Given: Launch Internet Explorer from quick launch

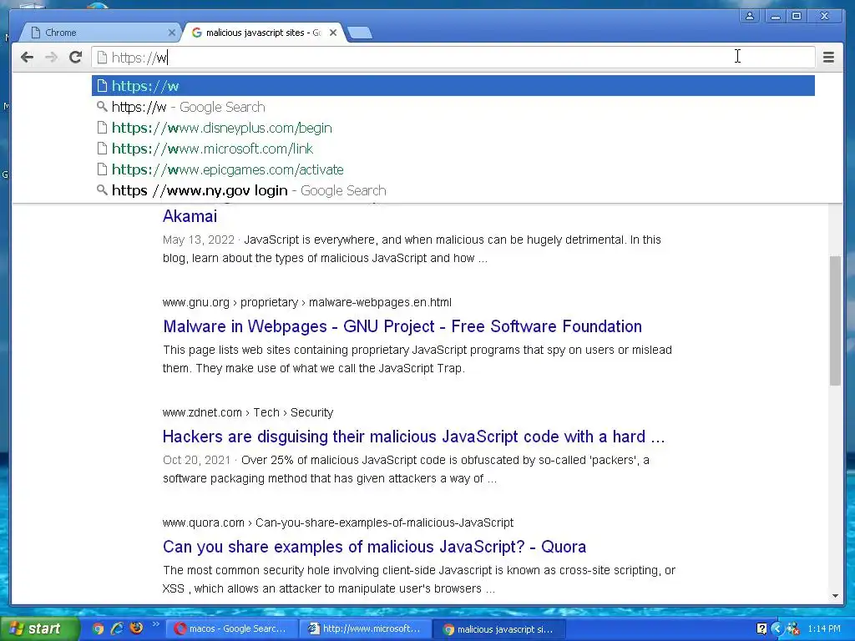Looking at the screenshot, I should (x=117, y=628).
